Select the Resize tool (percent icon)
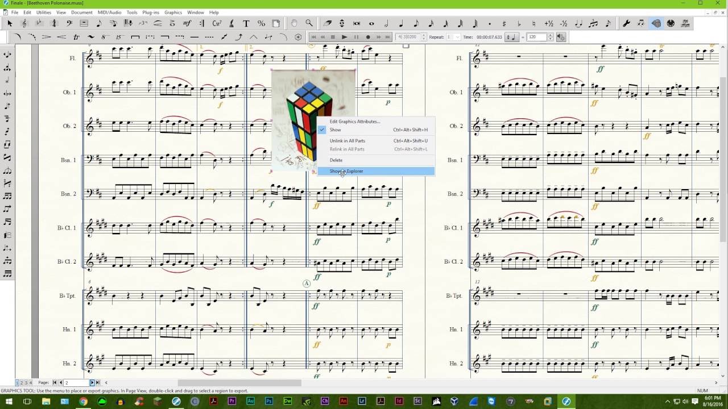The height and width of the screenshot is (409, 728). pyautogui.click(x=261, y=23)
